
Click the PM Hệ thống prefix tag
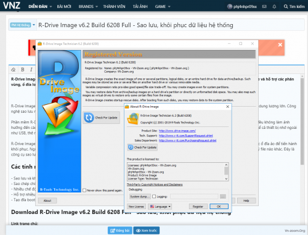20,25
